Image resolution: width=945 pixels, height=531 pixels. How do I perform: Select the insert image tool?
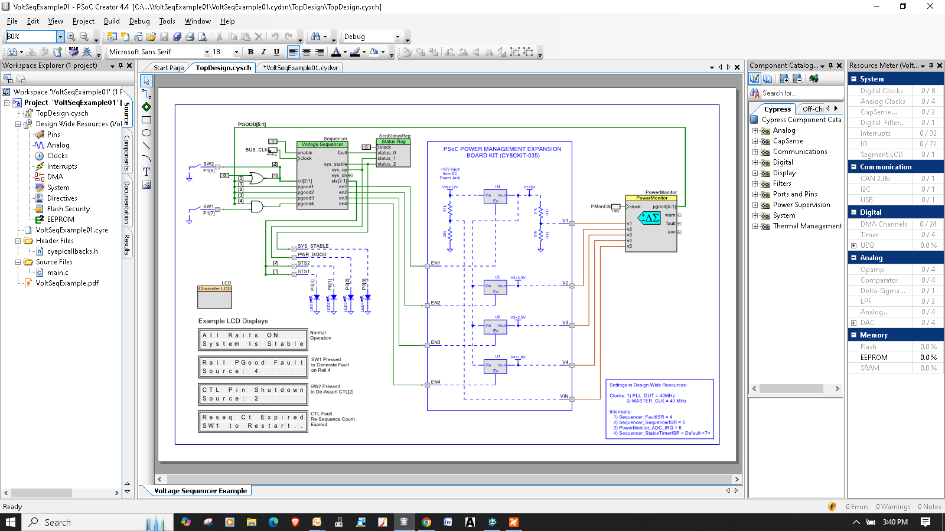[x=146, y=185]
